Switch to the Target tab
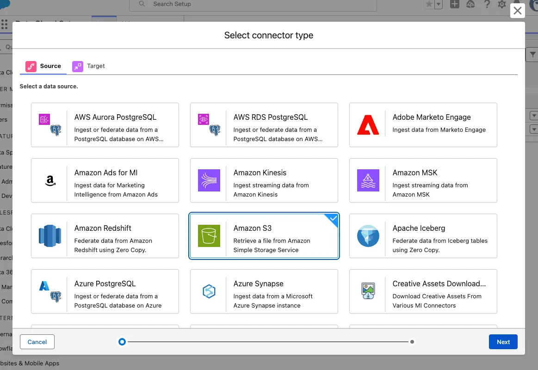Image resolution: width=538 pixels, height=370 pixels. (x=89, y=66)
